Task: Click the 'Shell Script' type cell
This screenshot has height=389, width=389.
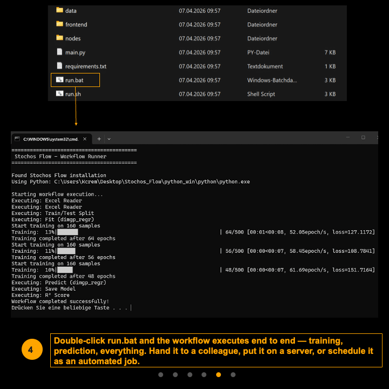Action: (x=261, y=94)
